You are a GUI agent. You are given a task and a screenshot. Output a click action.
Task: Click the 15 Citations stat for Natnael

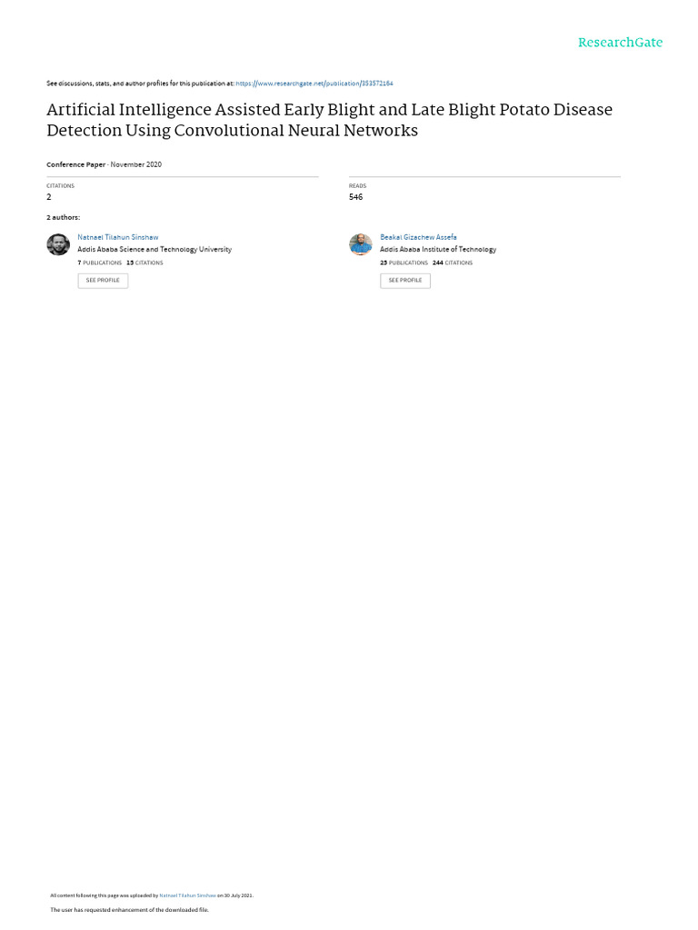(x=145, y=262)
